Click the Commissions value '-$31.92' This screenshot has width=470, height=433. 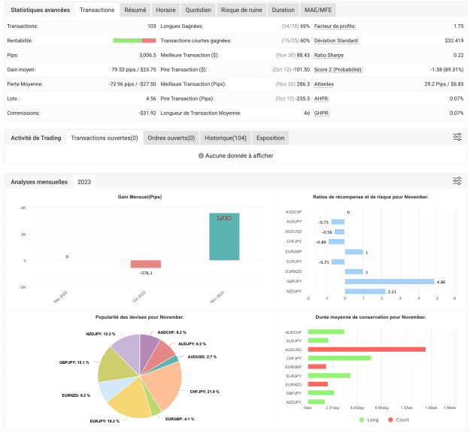(x=147, y=114)
